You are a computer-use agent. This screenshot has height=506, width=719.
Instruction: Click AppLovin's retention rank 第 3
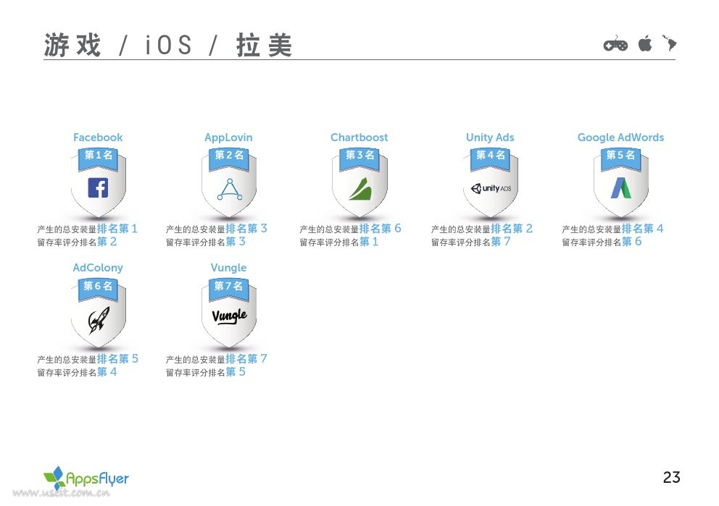tap(236, 241)
